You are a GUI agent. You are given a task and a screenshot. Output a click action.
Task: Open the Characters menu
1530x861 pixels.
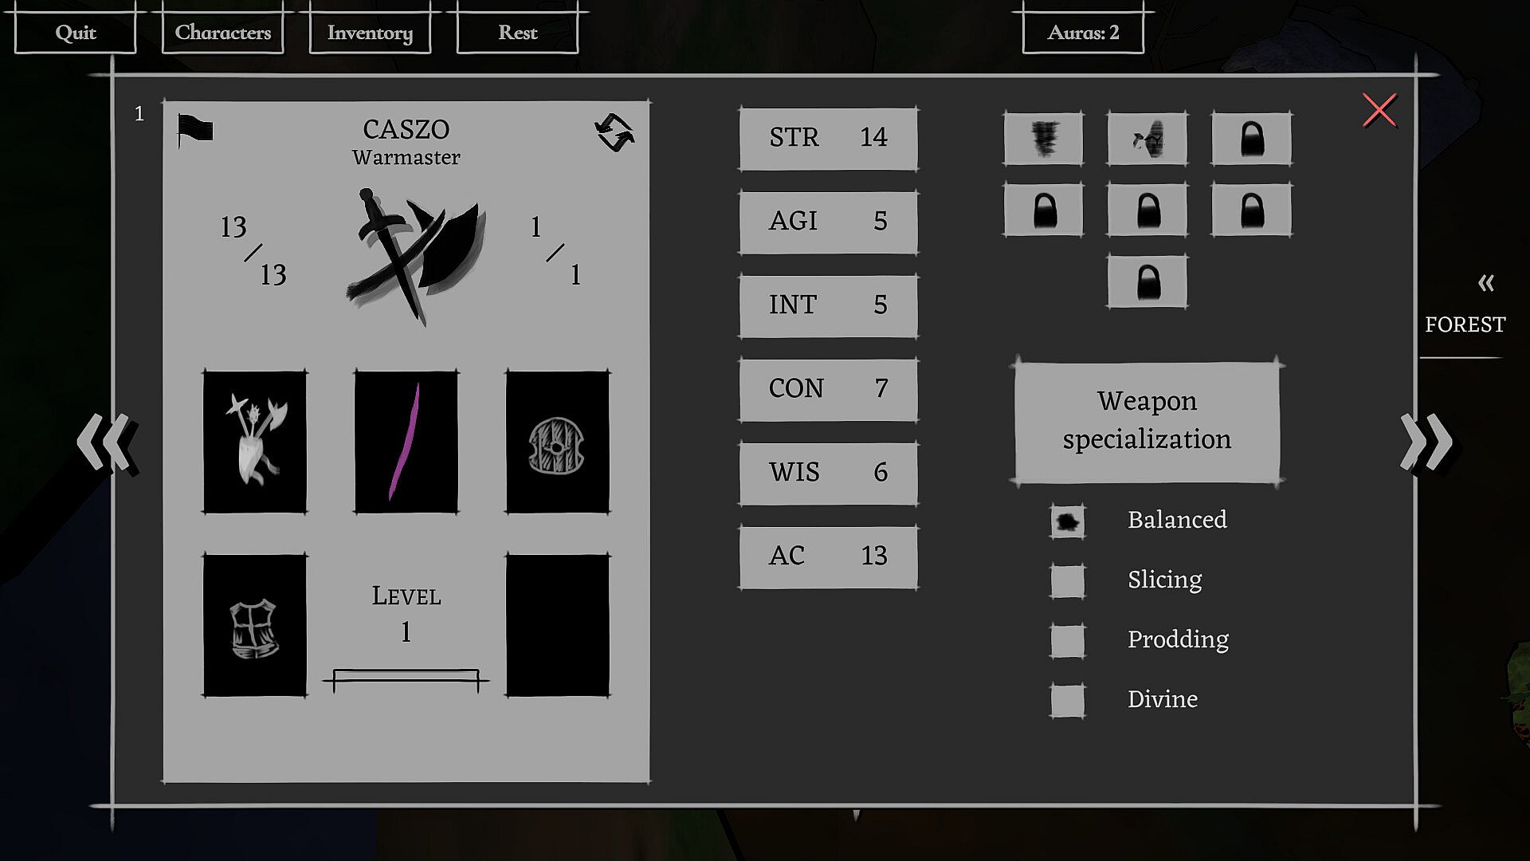click(222, 33)
